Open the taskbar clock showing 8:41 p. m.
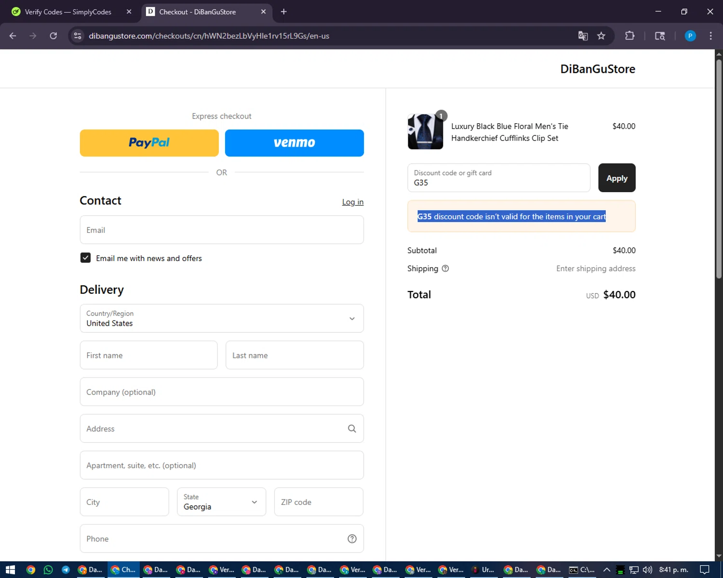This screenshot has width=723, height=578. pos(673,570)
